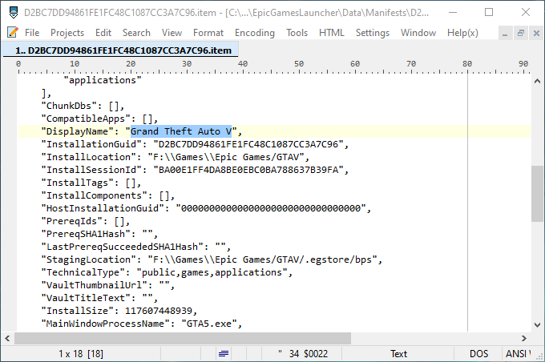Click the vertical scrollbar up arrow
Viewport: 545px width, 362px height.
coord(537,81)
